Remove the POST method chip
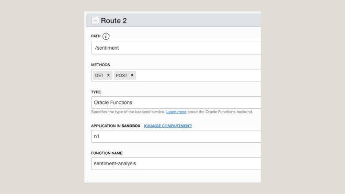 [132, 75]
